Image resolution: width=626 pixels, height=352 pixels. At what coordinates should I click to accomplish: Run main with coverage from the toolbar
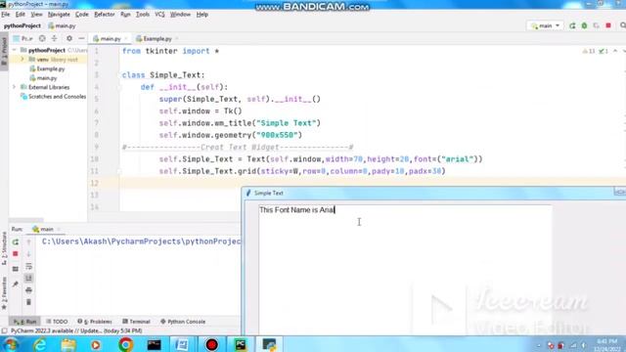[596, 25]
